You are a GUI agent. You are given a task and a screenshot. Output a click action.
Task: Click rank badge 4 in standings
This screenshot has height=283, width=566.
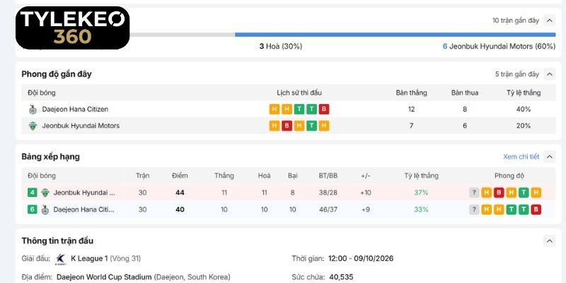32,192
